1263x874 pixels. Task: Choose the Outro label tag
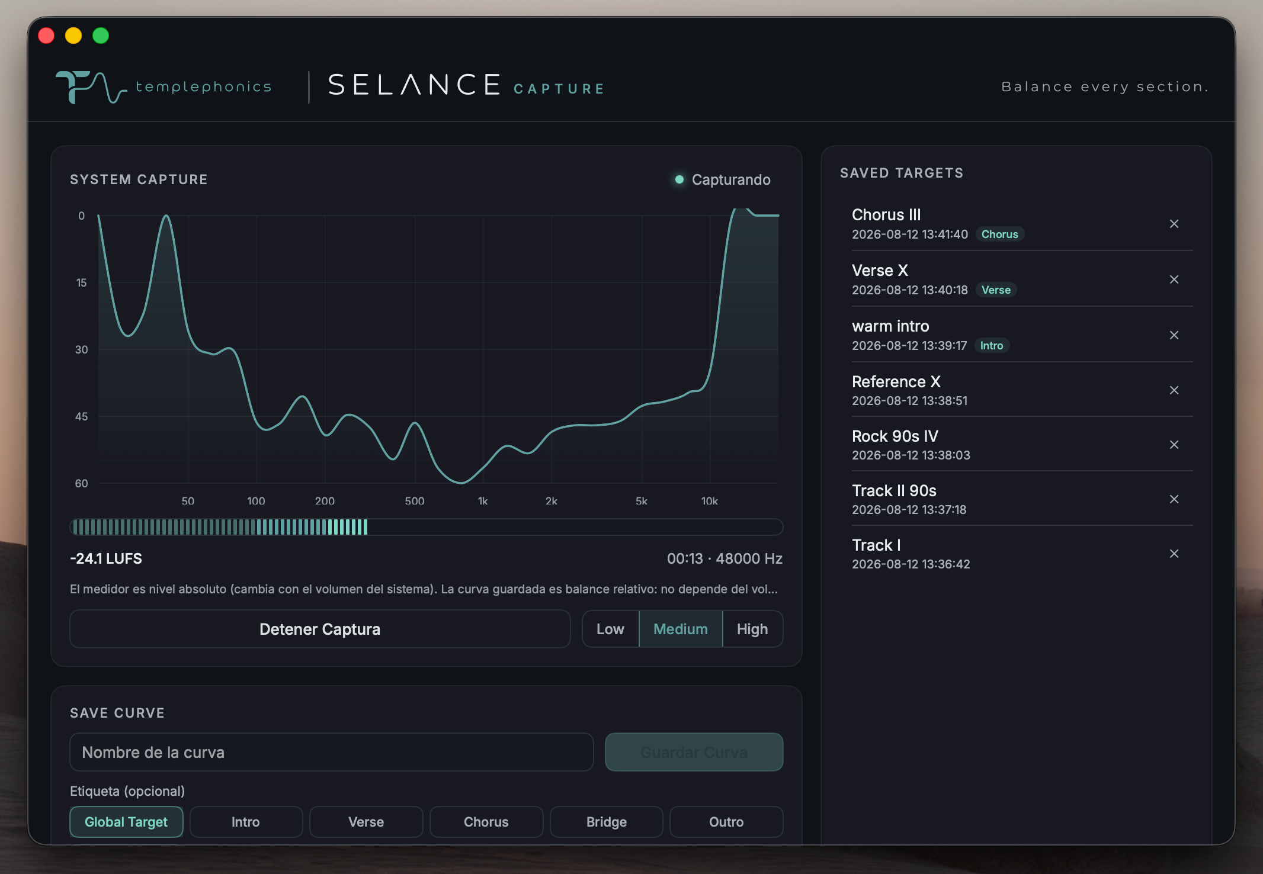click(726, 822)
